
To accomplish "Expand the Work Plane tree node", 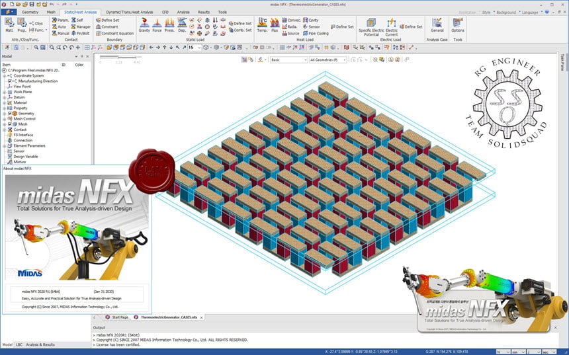I will (x=5, y=92).
